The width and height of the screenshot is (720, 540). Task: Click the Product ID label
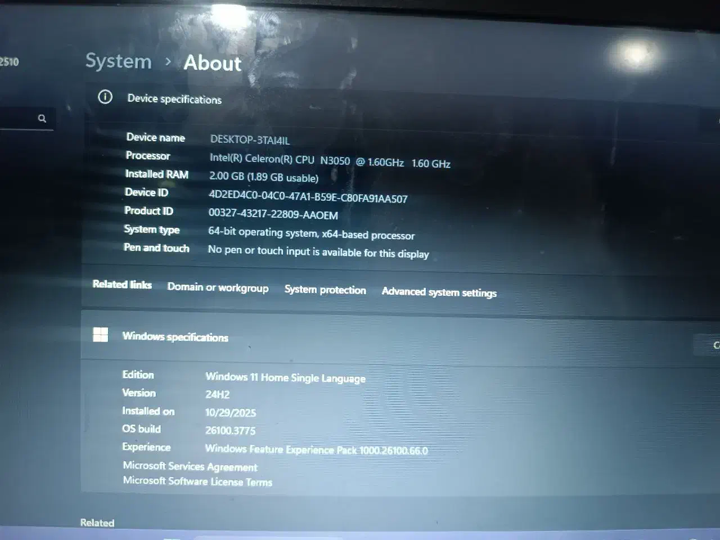(x=149, y=211)
